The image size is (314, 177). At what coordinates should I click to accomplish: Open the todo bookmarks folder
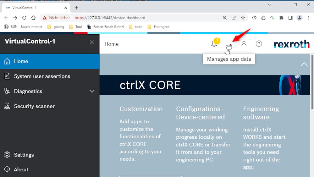click(x=135, y=27)
